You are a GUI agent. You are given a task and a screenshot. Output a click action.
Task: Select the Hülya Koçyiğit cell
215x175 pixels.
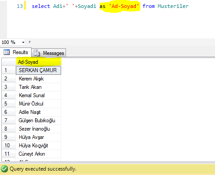pyautogui.click(x=38, y=146)
